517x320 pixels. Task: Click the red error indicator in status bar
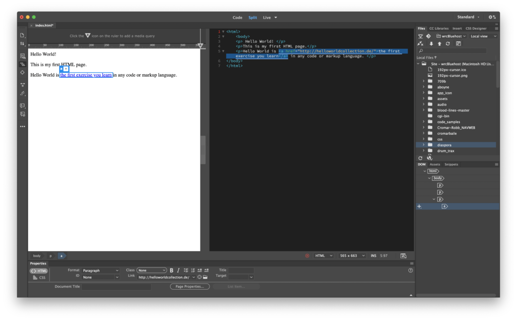[307, 256]
